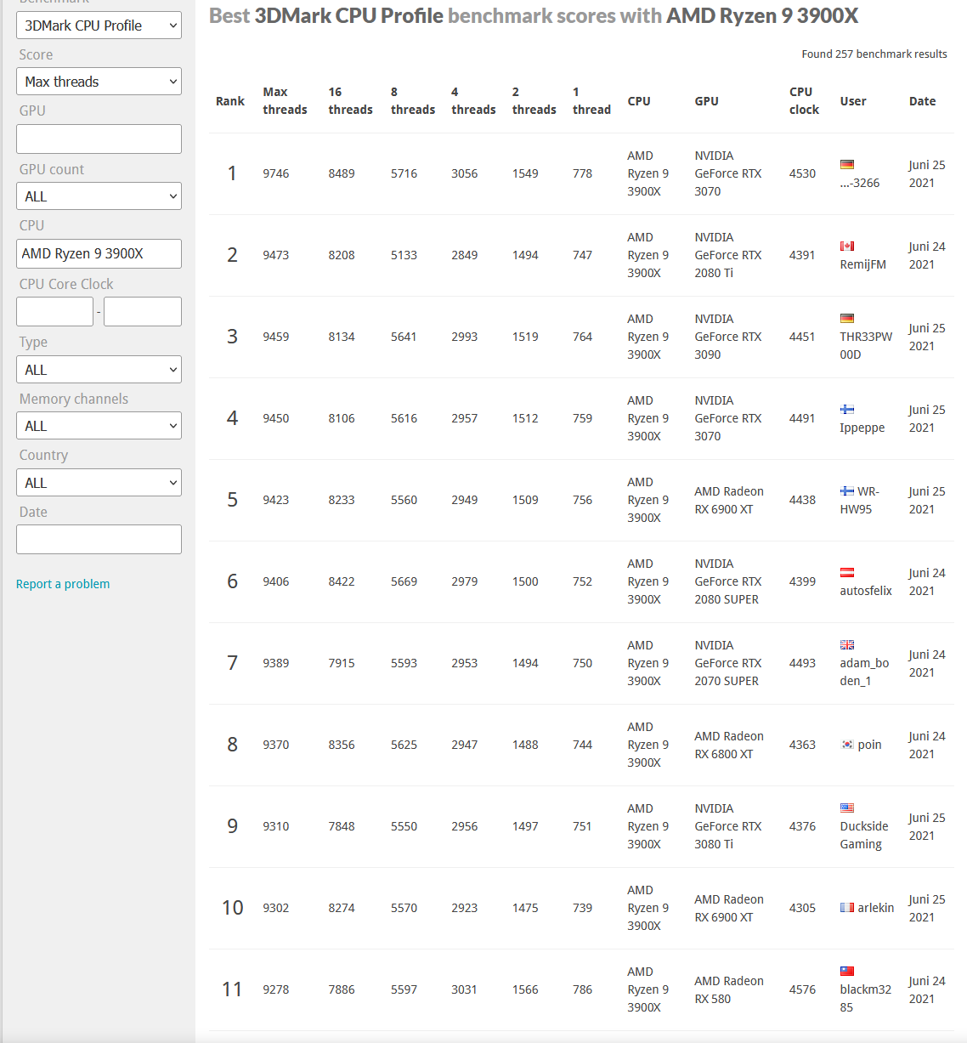Open the Report a problem link
The image size is (967, 1043).
coord(63,584)
